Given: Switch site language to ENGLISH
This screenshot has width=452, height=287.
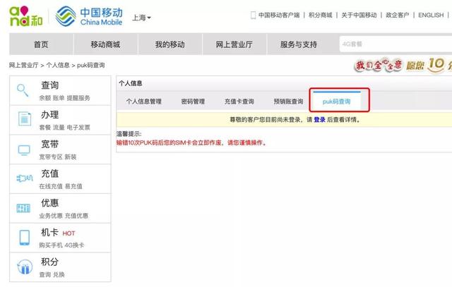Looking at the screenshot, I should [x=431, y=15].
